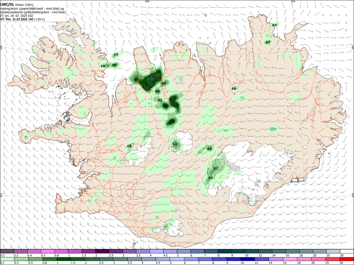Click the lower legend swatch between 8 and 9
Screen dimensions: 354x265
(x=219, y=259)
